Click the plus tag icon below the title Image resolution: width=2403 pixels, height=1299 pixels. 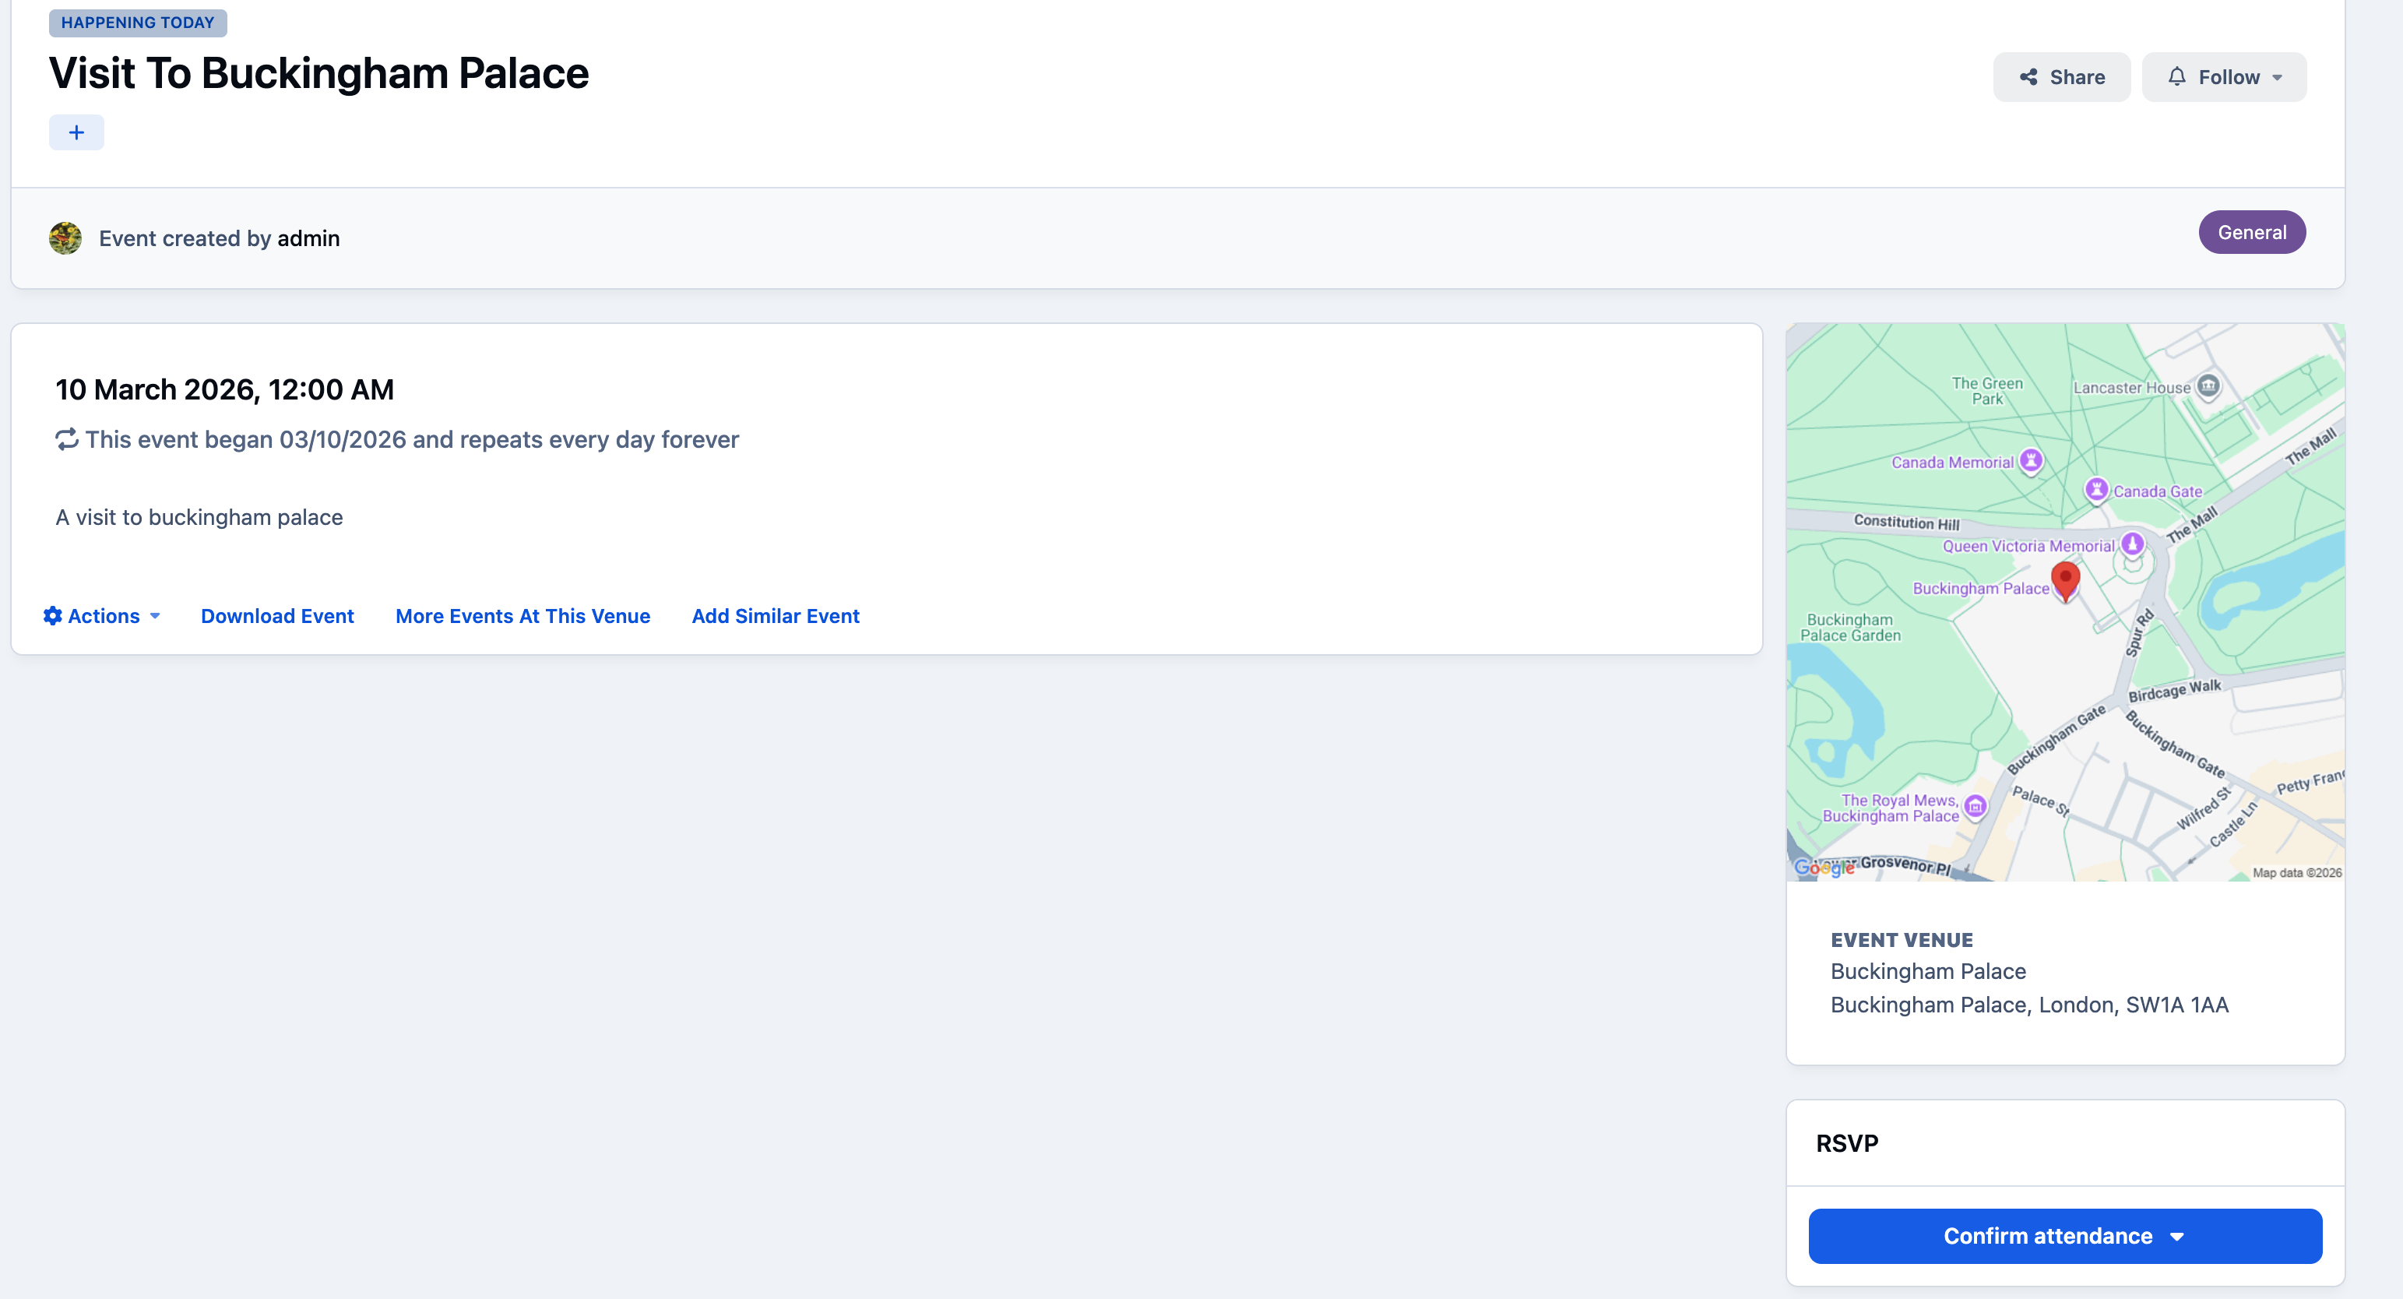click(x=76, y=132)
